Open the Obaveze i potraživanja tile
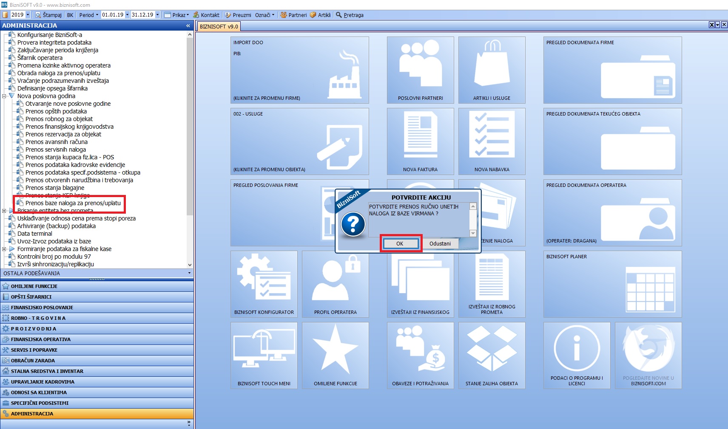 (420, 356)
